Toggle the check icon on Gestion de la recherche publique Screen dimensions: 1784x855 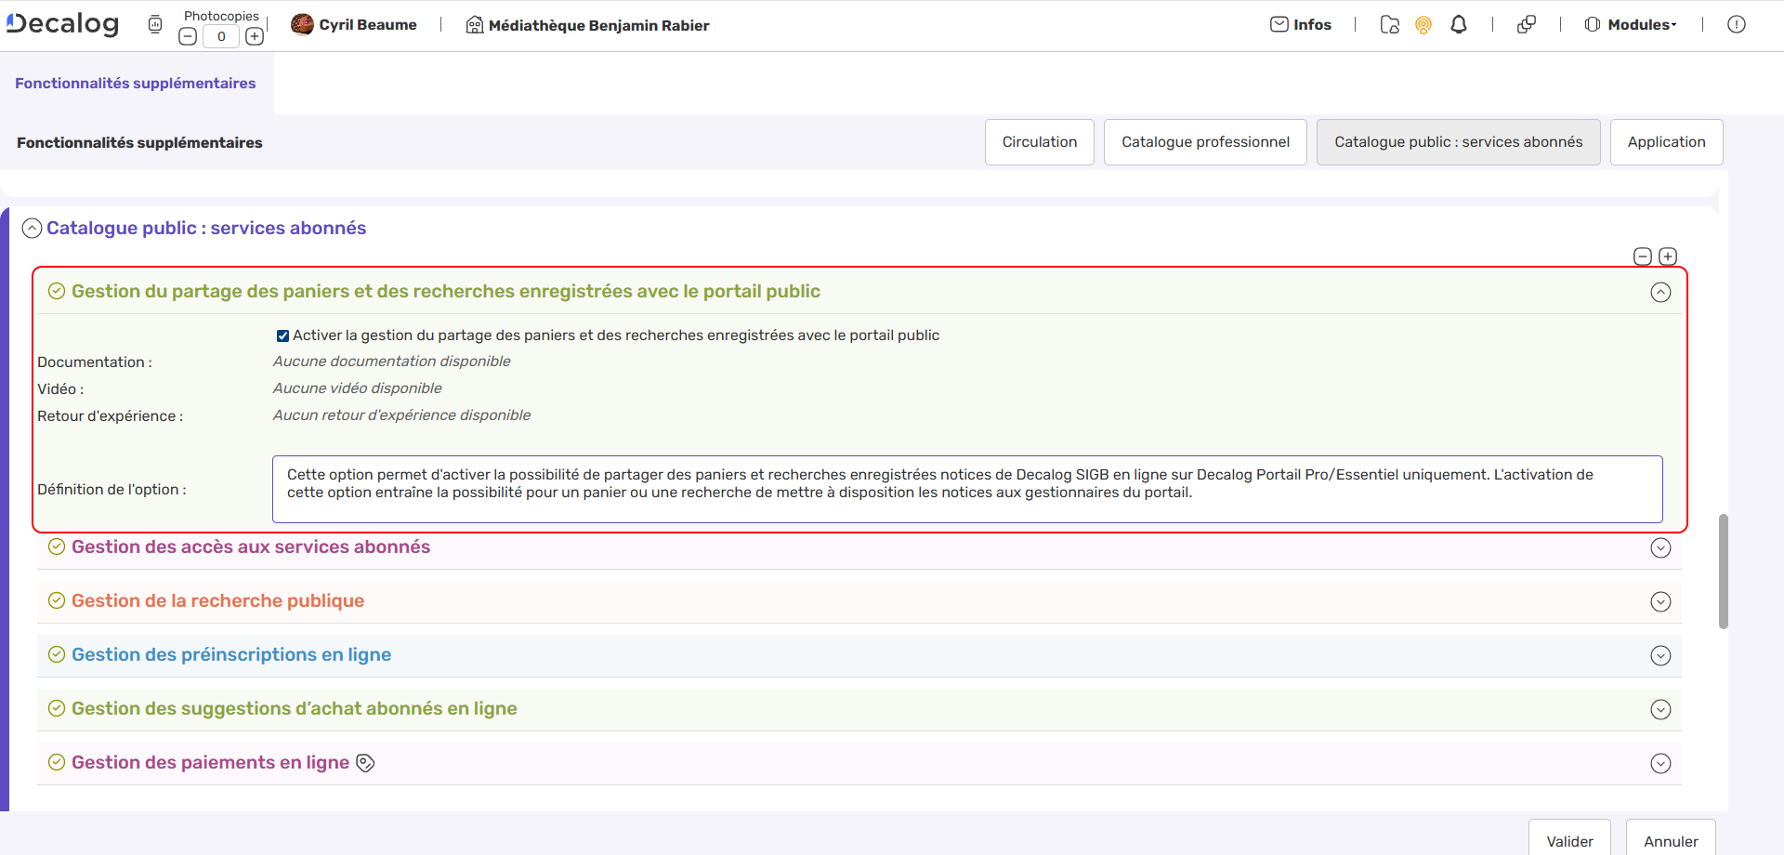[56, 600]
